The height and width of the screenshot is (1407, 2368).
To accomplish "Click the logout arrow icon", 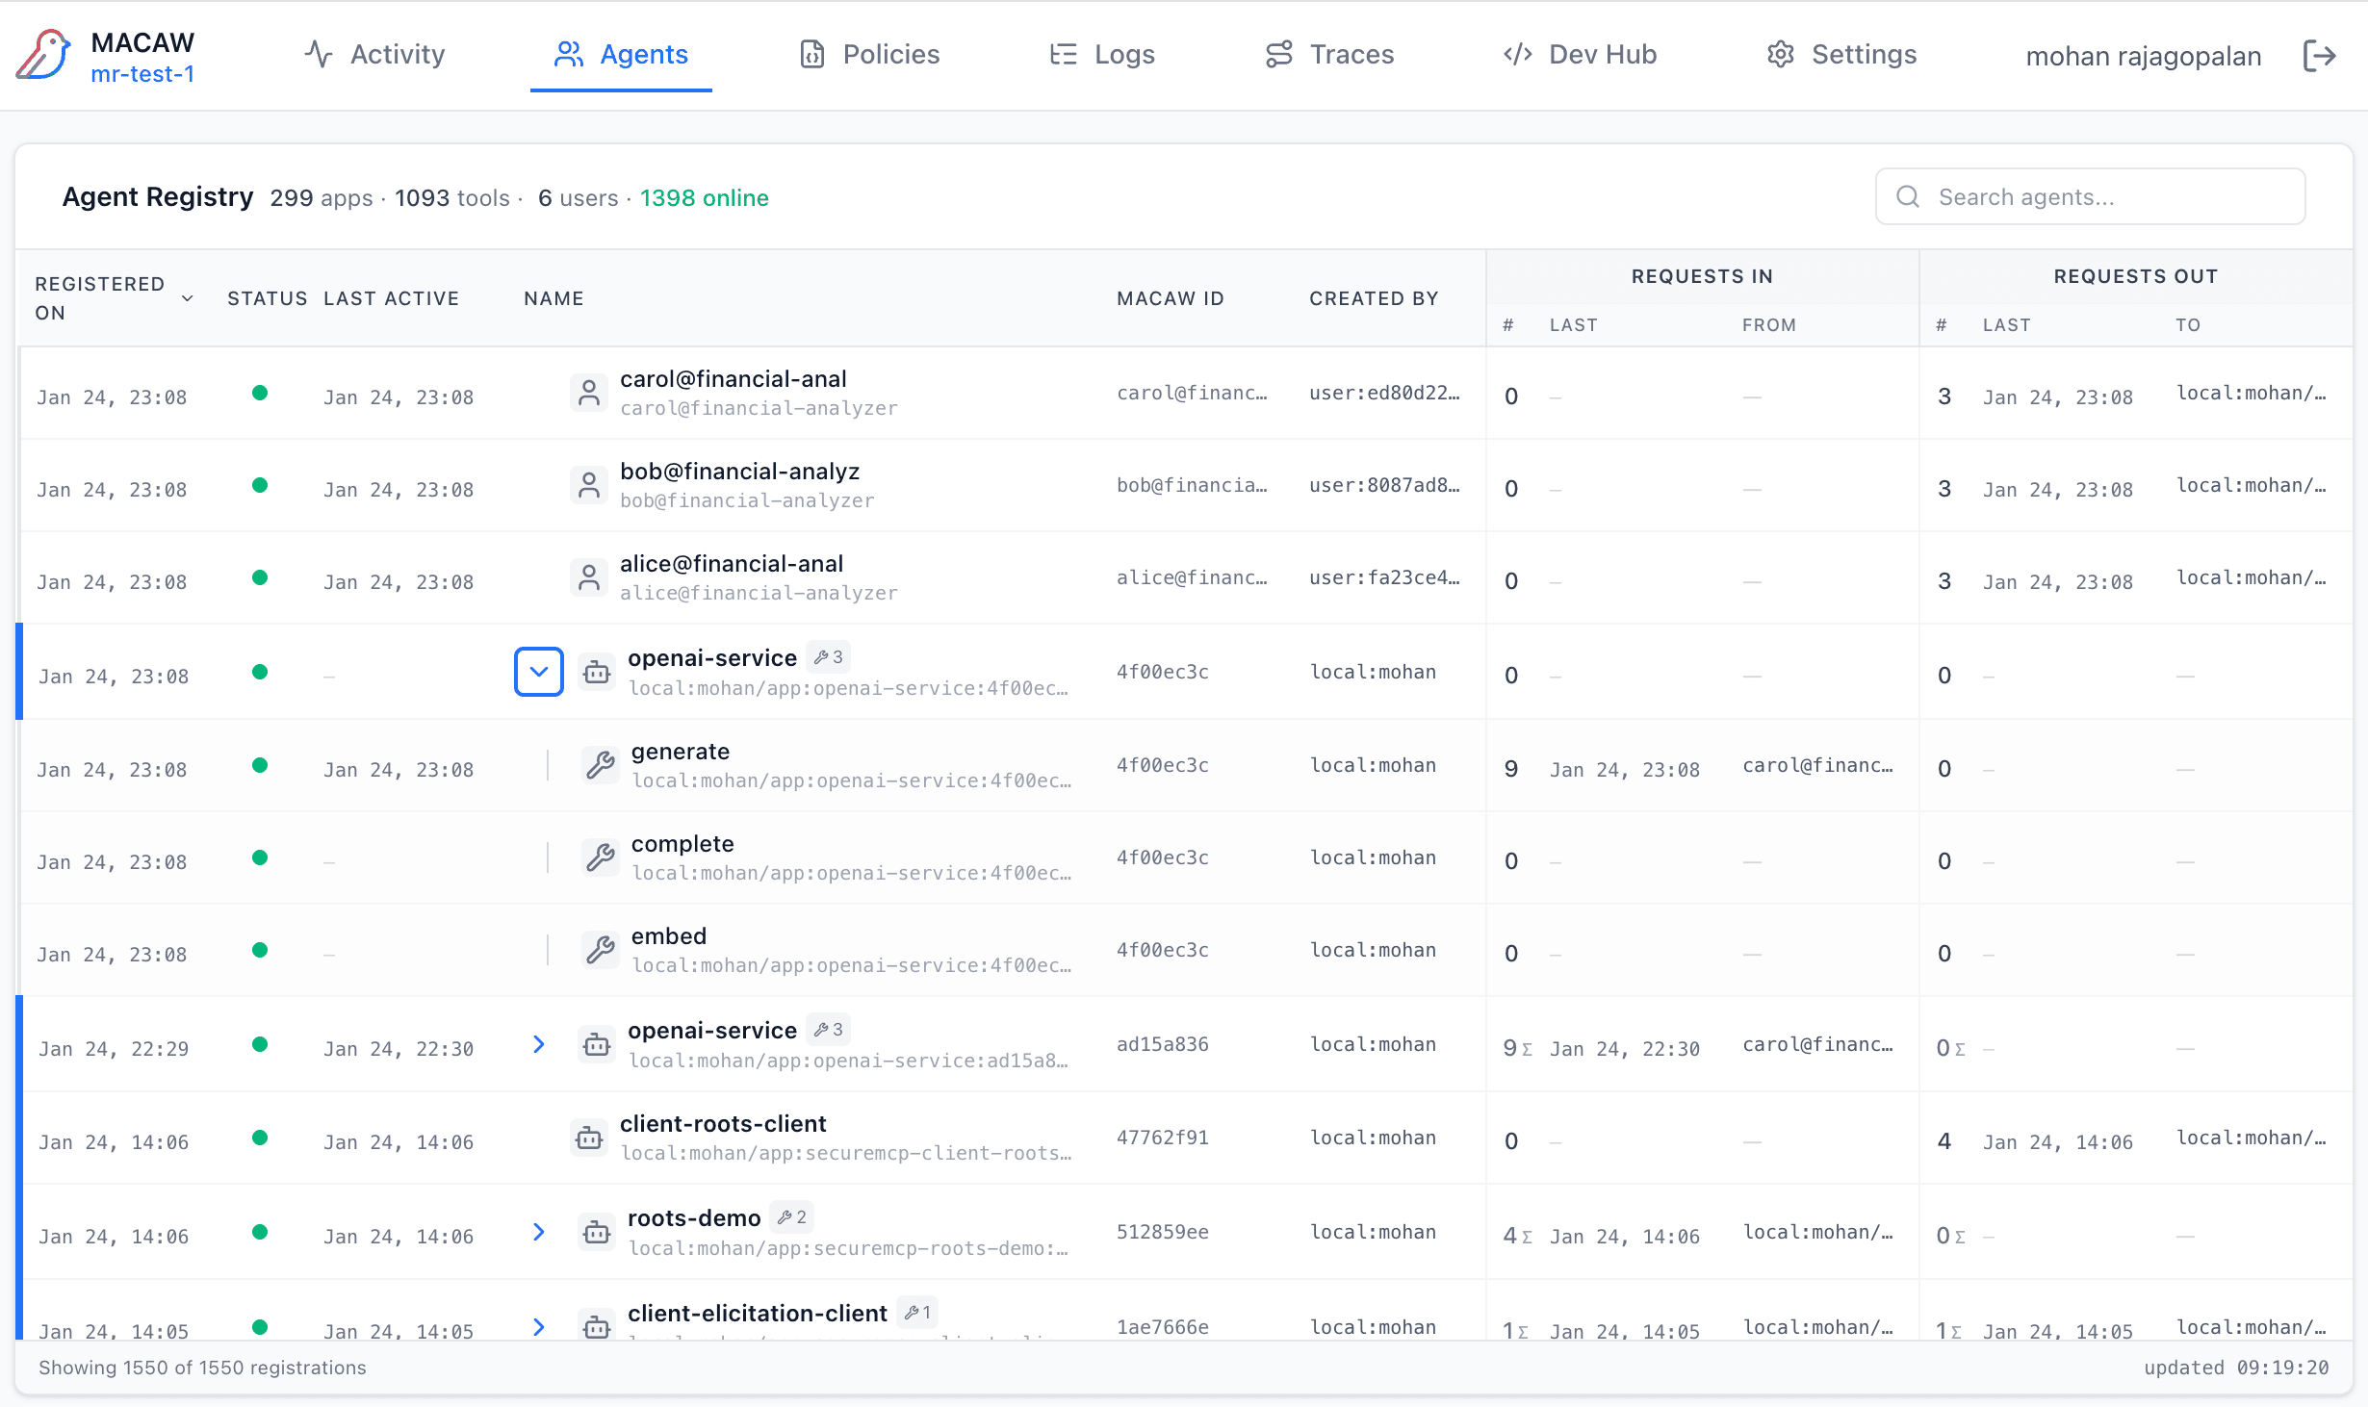I will 2319,56.
